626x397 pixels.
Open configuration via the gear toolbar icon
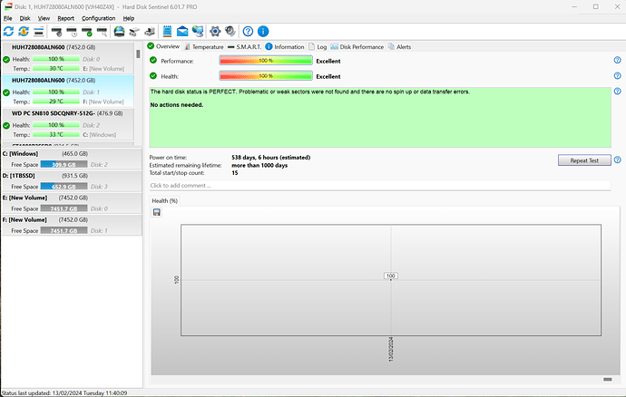pos(215,31)
